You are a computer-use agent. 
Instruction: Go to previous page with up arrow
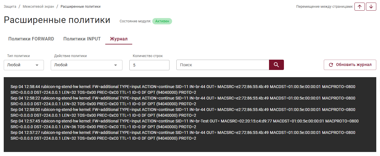point(360,7)
